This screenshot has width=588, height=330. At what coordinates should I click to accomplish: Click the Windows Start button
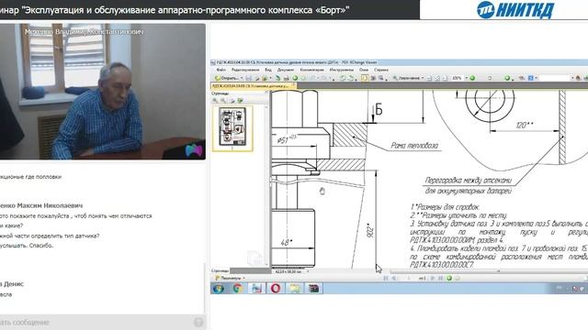point(219,289)
